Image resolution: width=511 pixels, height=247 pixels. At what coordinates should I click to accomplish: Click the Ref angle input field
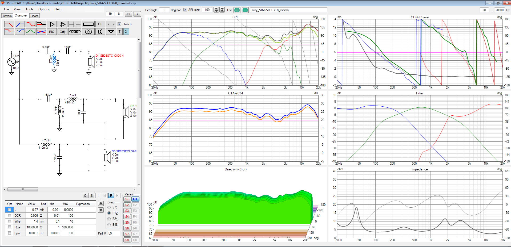point(164,10)
